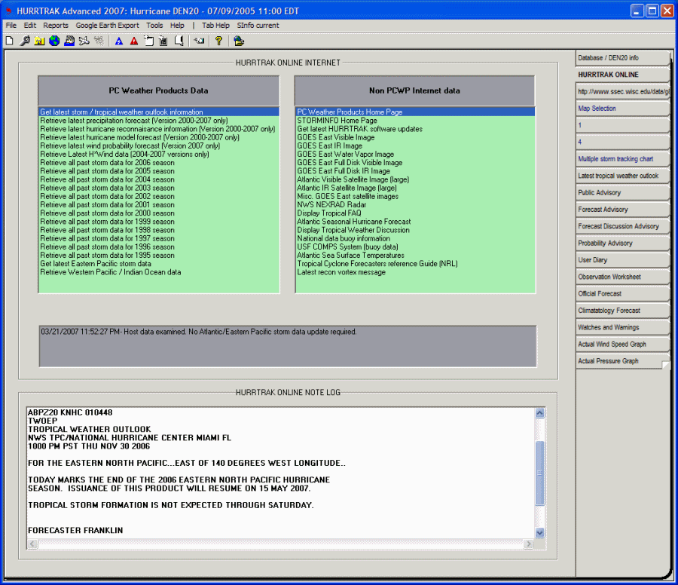Image resolution: width=678 pixels, height=585 pixels.
Task: Select past storm data for 1995 season
Action: coord(159,256)
